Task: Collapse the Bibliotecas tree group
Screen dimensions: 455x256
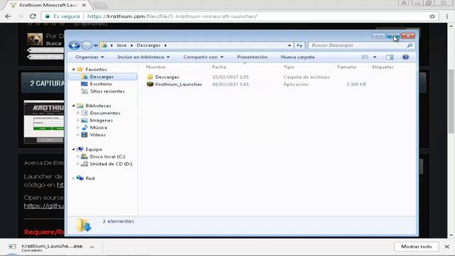Action: 73,106
